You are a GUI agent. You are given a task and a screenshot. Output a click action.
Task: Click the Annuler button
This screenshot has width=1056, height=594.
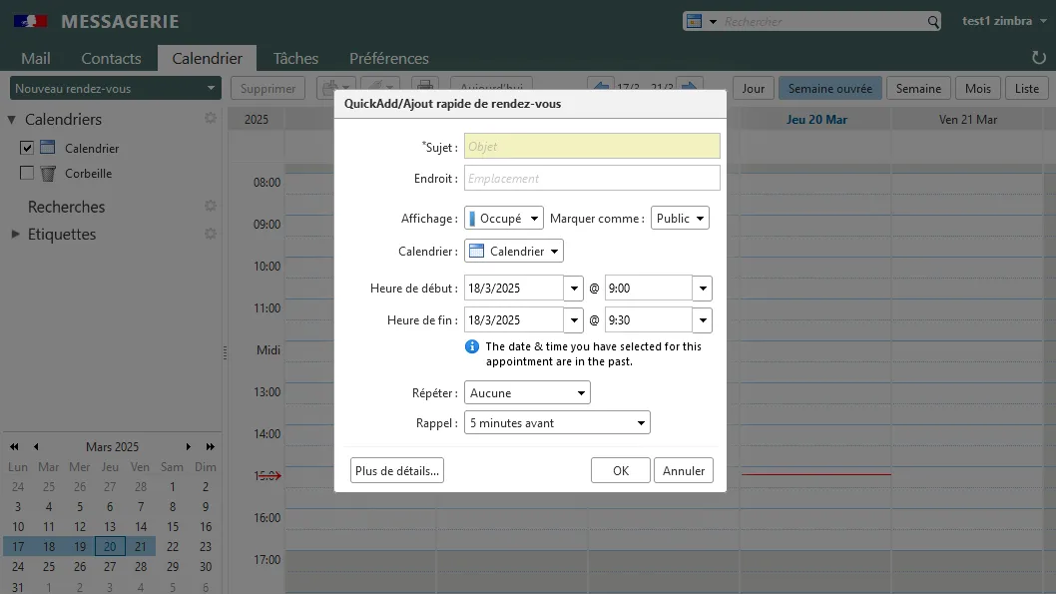coord(684,471)
